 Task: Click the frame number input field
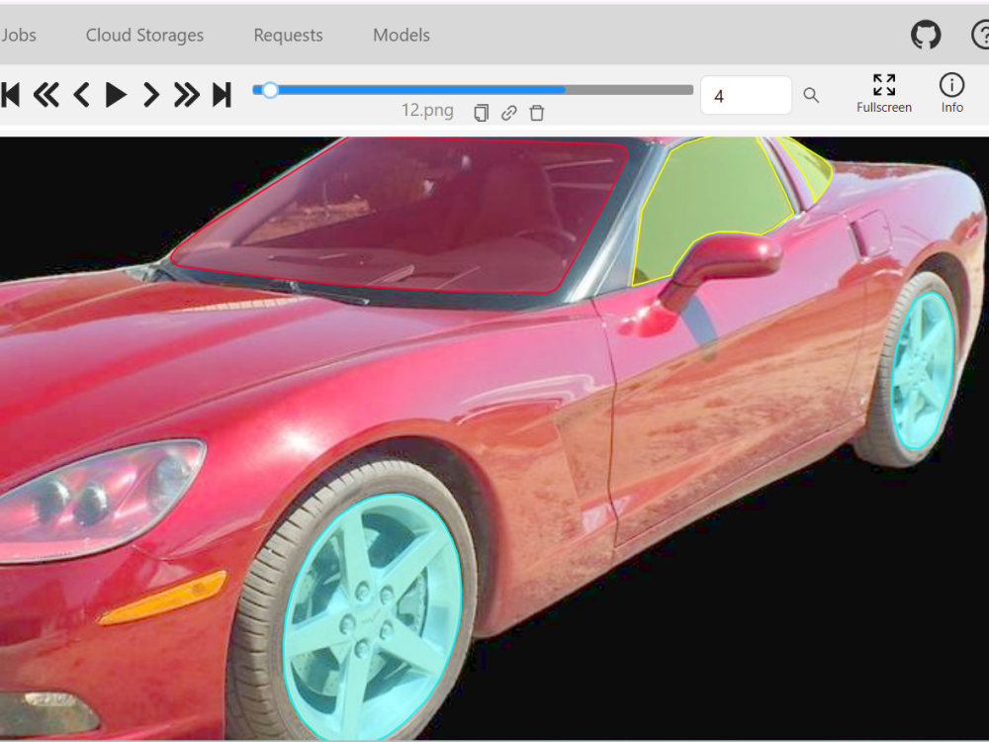pyautogui.click(x=746, y=95)
